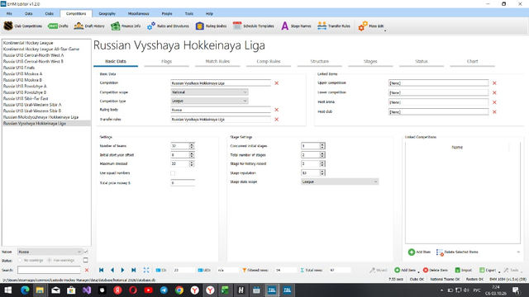Screen dimensions: 529x297
Task: Open Ruling Bodies
Action: 212,26
